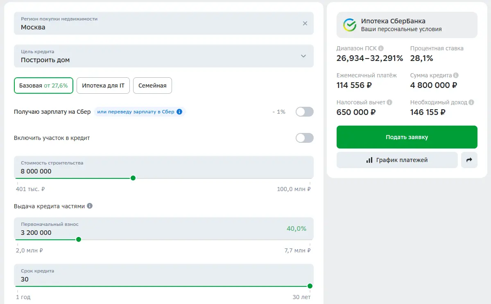The width and height of the screenshot is (491, 304).
Task: Click the 7,7 млн ₽ maximum label
Action: (297, 250)
